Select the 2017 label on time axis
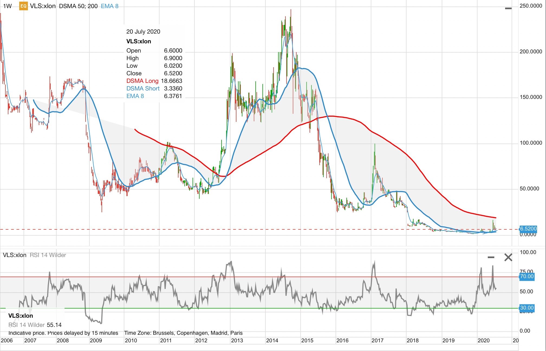Viewport: 546px width, 351px height. tap(378, 340)
